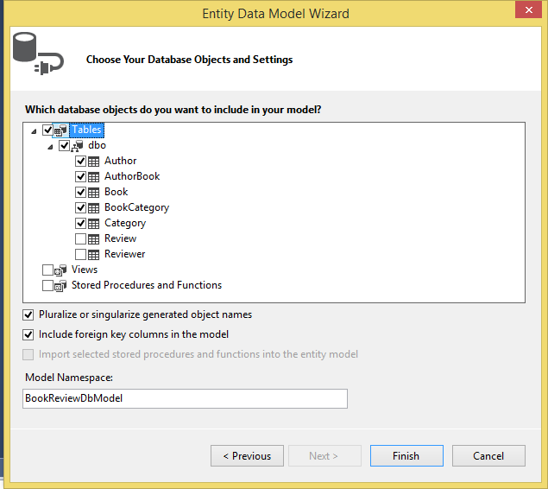Viewport: 548px width, 489px height.
Task: Click the Book table grid icon
Action: click(x=93, y=193)
